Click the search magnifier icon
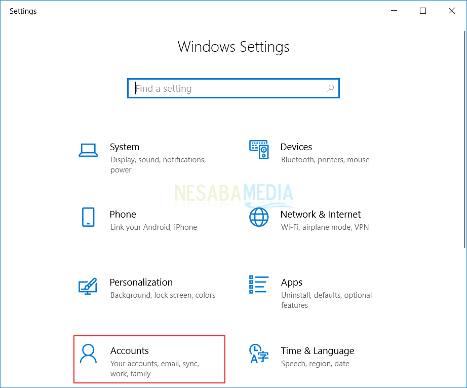The width and height of the screenshot is (467, 388). click(330, 88)
